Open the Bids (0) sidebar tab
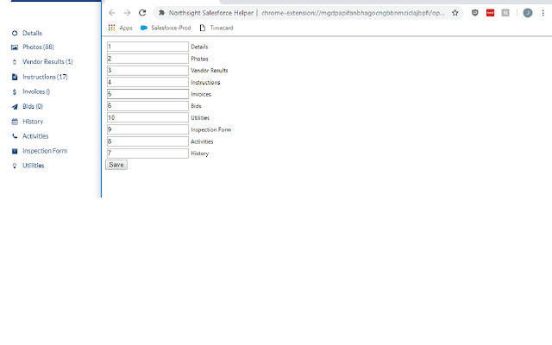Screen dimensions: 552x345 (33, 106)
